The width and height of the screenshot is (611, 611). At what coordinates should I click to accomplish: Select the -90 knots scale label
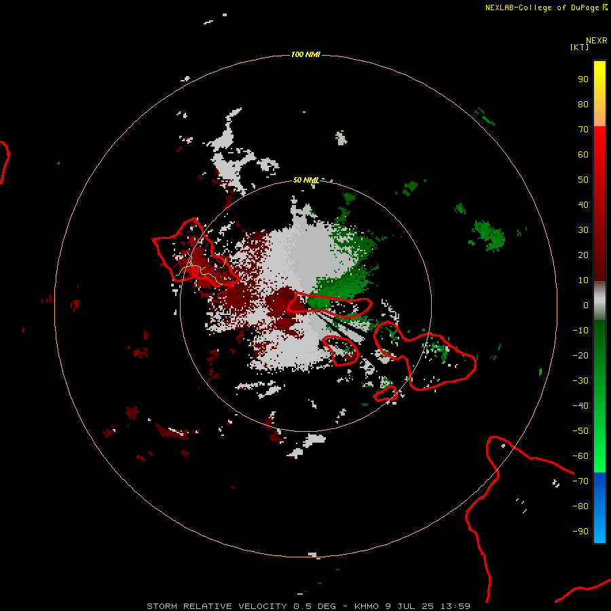tap(580, 531)
